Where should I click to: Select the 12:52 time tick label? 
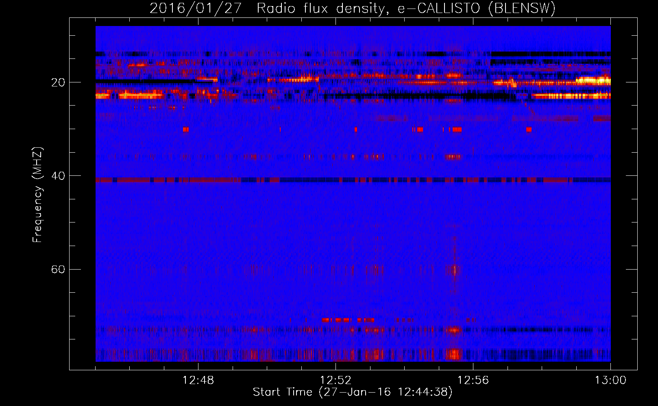point(336,380)
